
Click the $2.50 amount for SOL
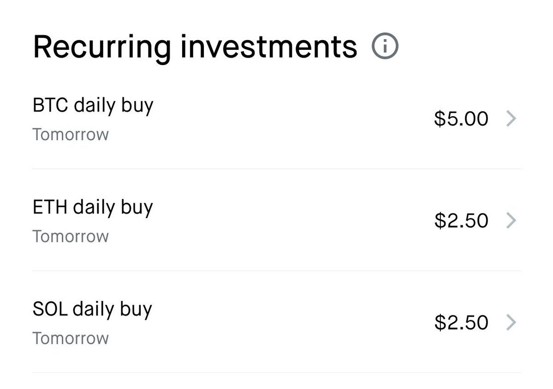click(461, 323)
